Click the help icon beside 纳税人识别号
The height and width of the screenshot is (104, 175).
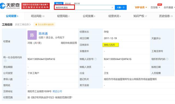pos(95,59)
